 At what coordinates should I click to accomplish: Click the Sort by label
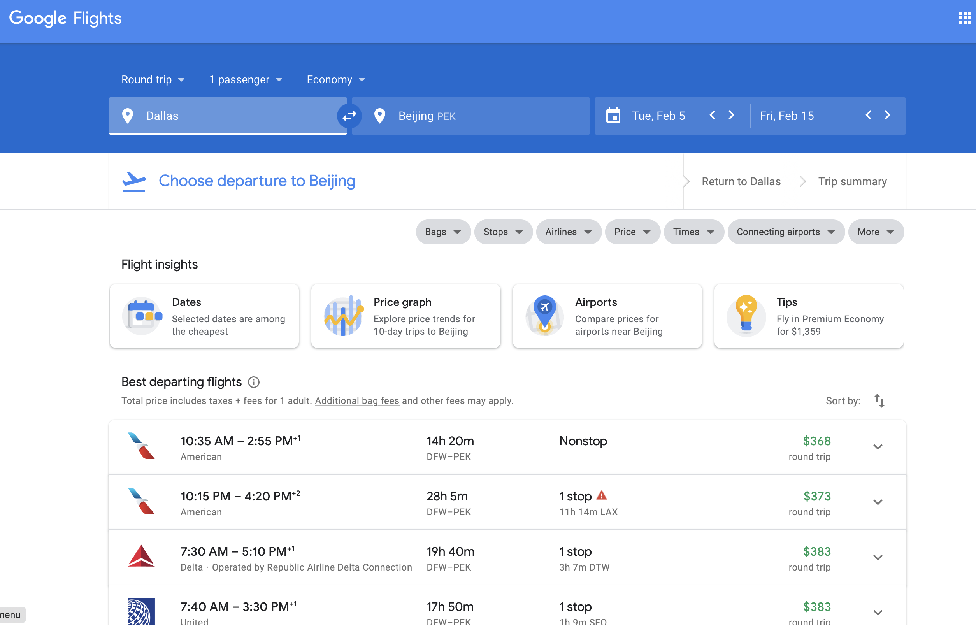tap(843, 401)
